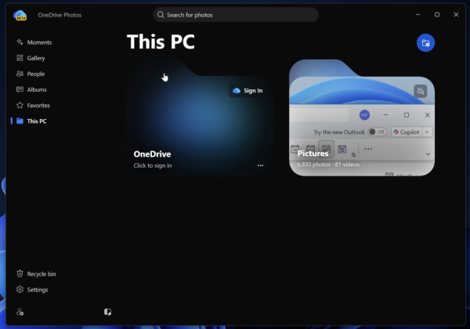
Task: Close the OneDrive Photos window
Action: click(x=456, y=15)
